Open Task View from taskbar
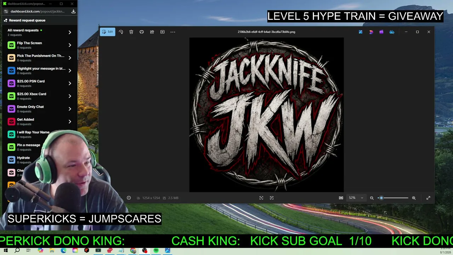 (29, 251)
